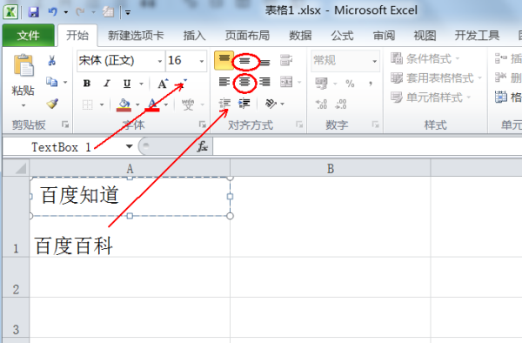Switch to the 公式 Formulas tab
Screen dimensions: 522x343
pos(342,36)
